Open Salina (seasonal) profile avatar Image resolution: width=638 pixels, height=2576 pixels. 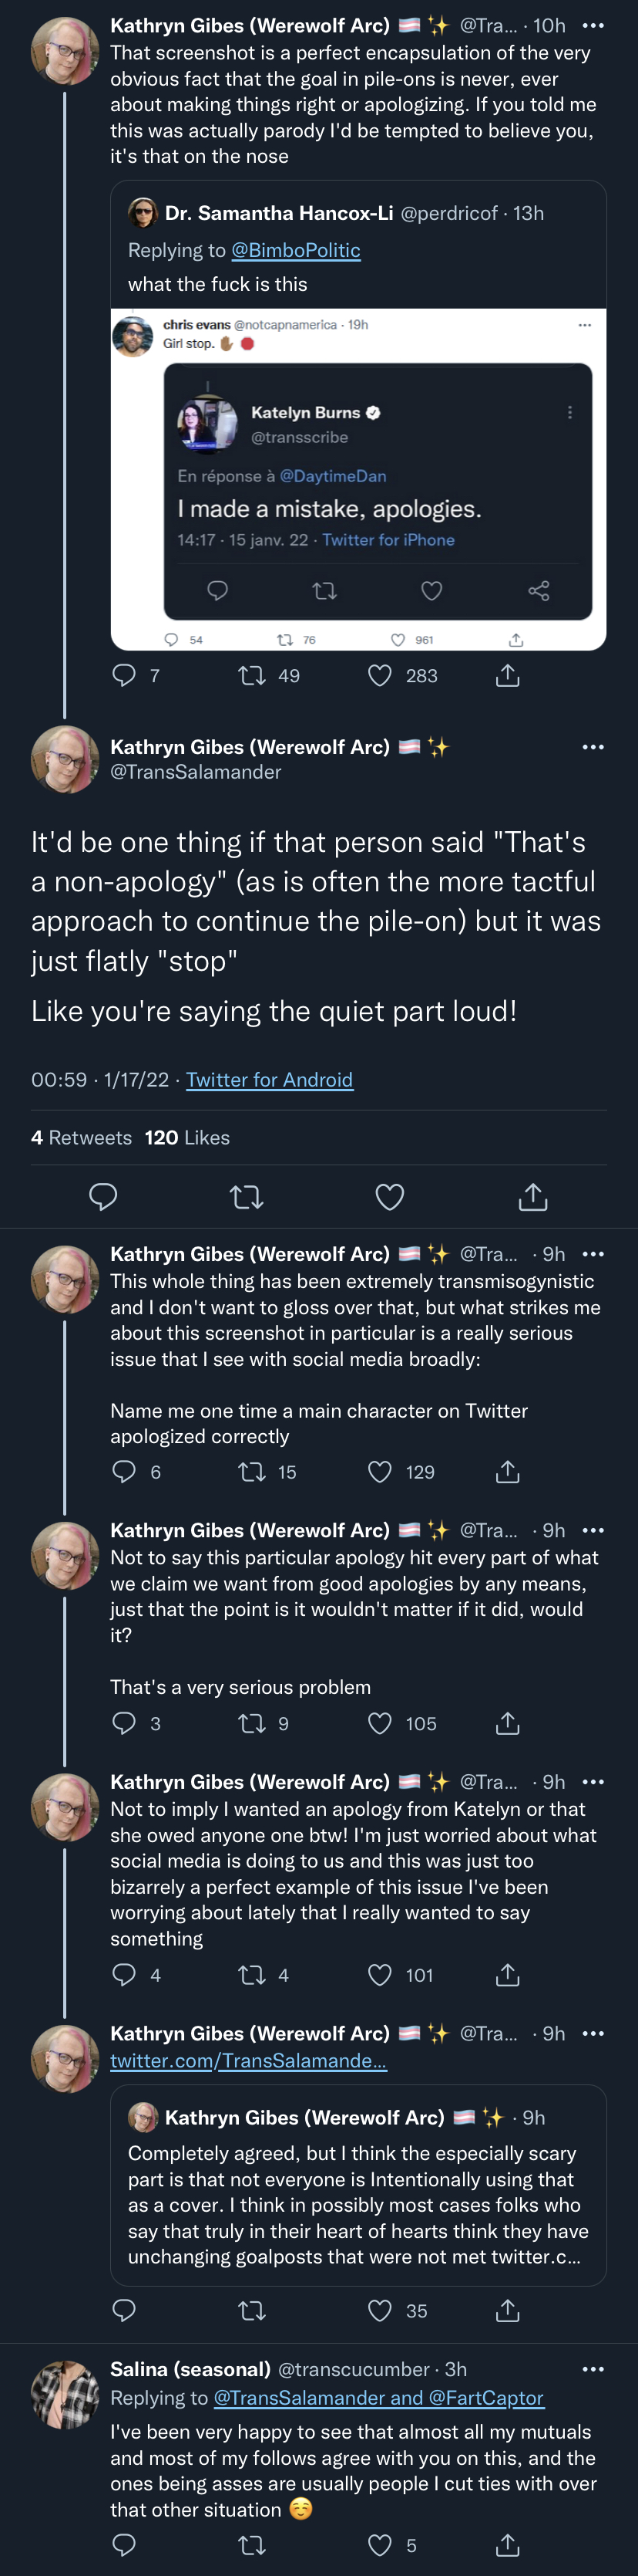pyautogui.click(x=65, y=2395)
